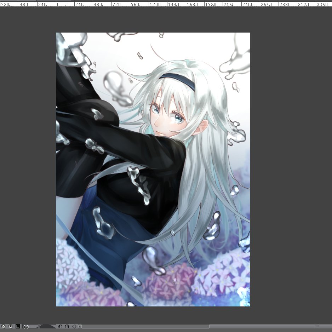The image size is (332, 332).
Task: Click the ruler mark labeled 1200
Action: click(x=155, y=4)
